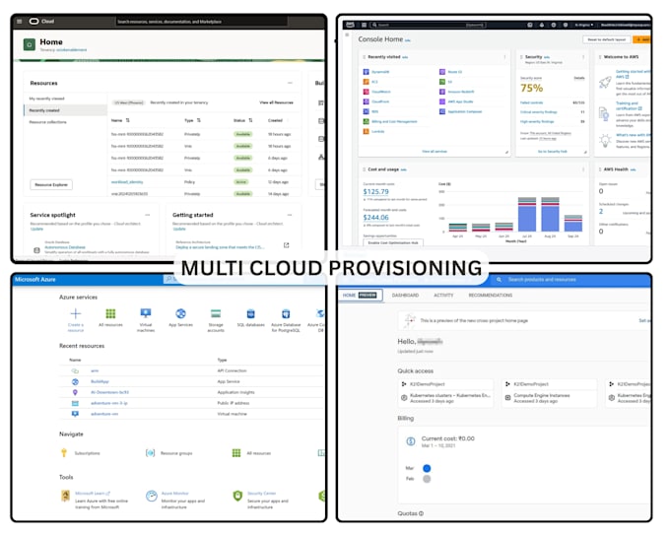Click Subscriptions key icon in Azure Navigate

tap(64, 452)
